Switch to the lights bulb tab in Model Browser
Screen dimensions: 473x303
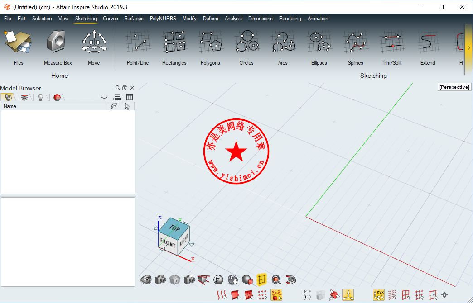40,97
